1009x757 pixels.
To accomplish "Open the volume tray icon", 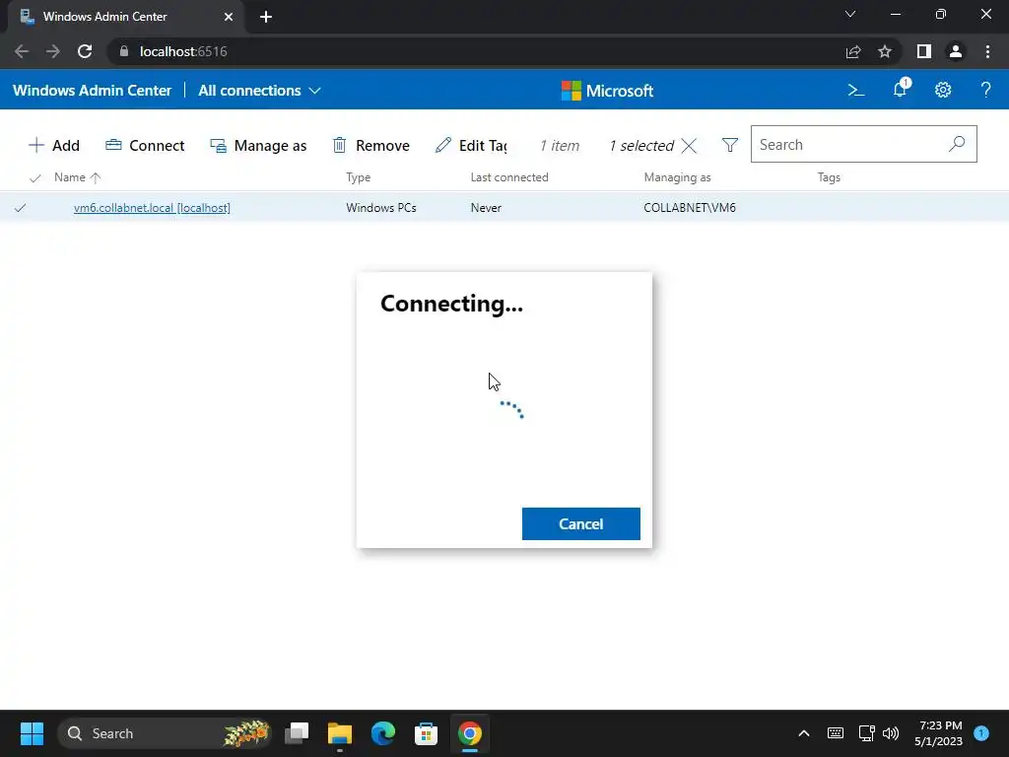I will 891,733.
